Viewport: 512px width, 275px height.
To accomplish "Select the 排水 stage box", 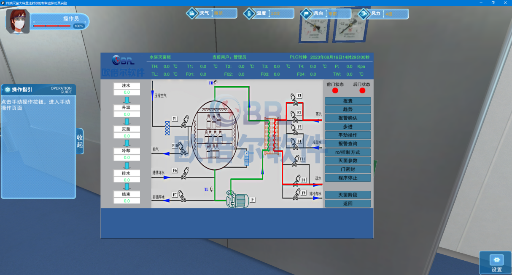I will pyautogui.click(x=127, y=173).
